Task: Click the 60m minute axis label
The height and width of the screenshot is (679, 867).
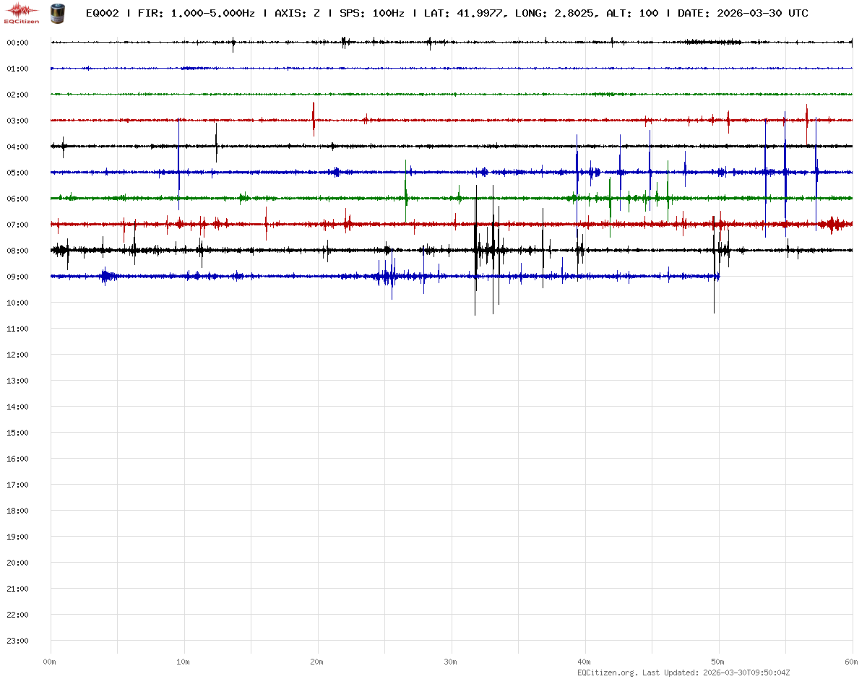Action: click(851, 662)
